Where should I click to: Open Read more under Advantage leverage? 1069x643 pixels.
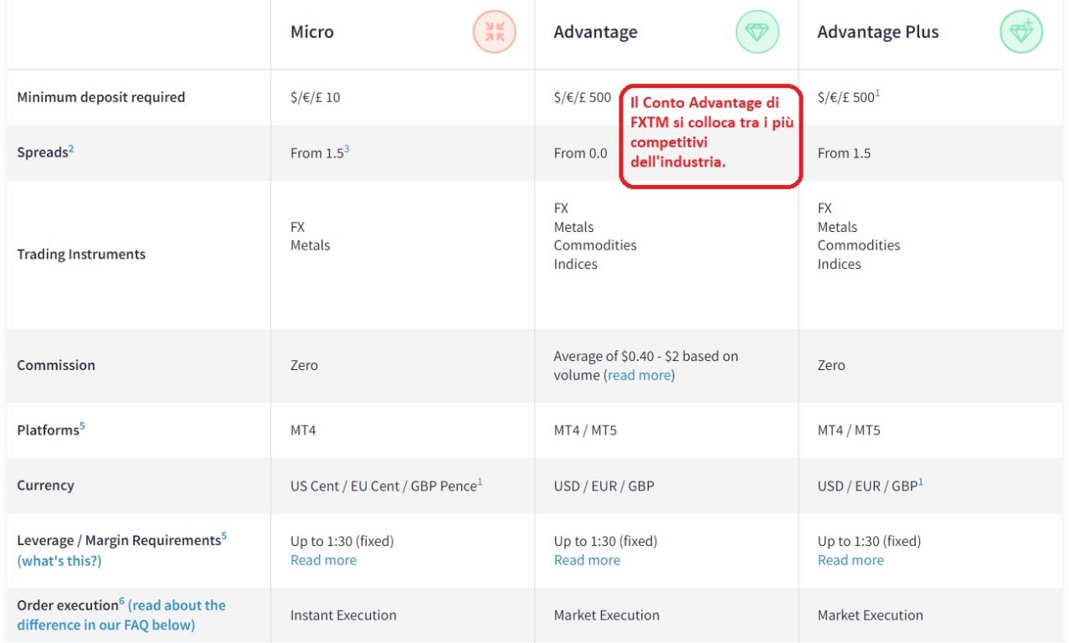[x=587, y=560]
